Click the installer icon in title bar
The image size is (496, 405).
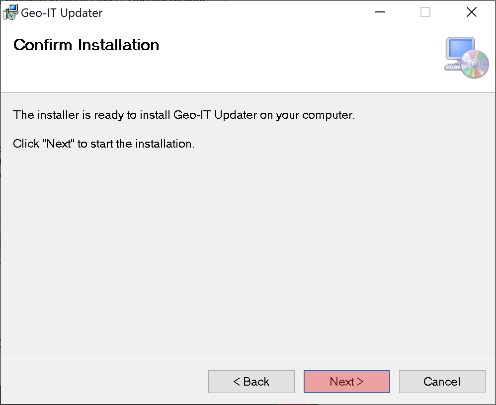10,12
